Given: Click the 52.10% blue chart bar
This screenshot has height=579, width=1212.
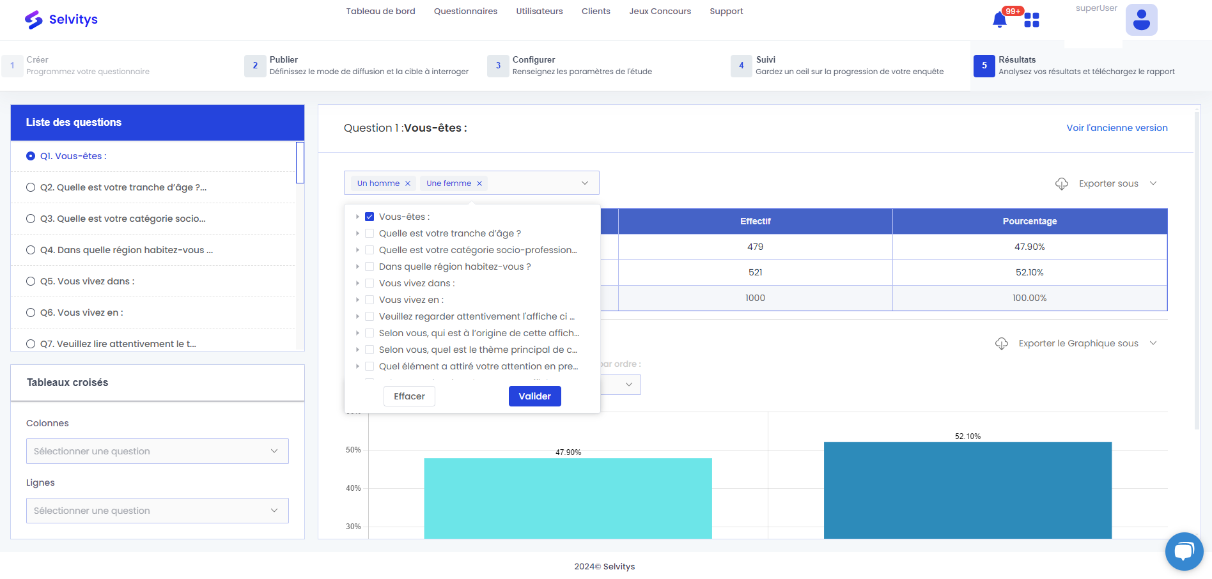Looking at the screenshot, I should [968, 490].
